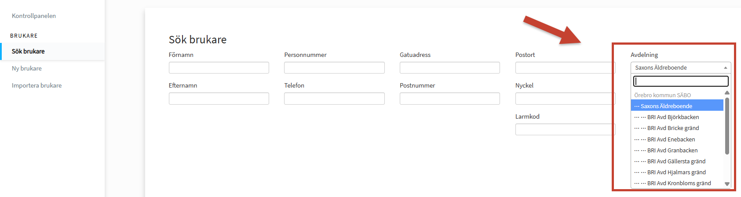Click the dropdown list scroll-up arrow

pos(727,93)
